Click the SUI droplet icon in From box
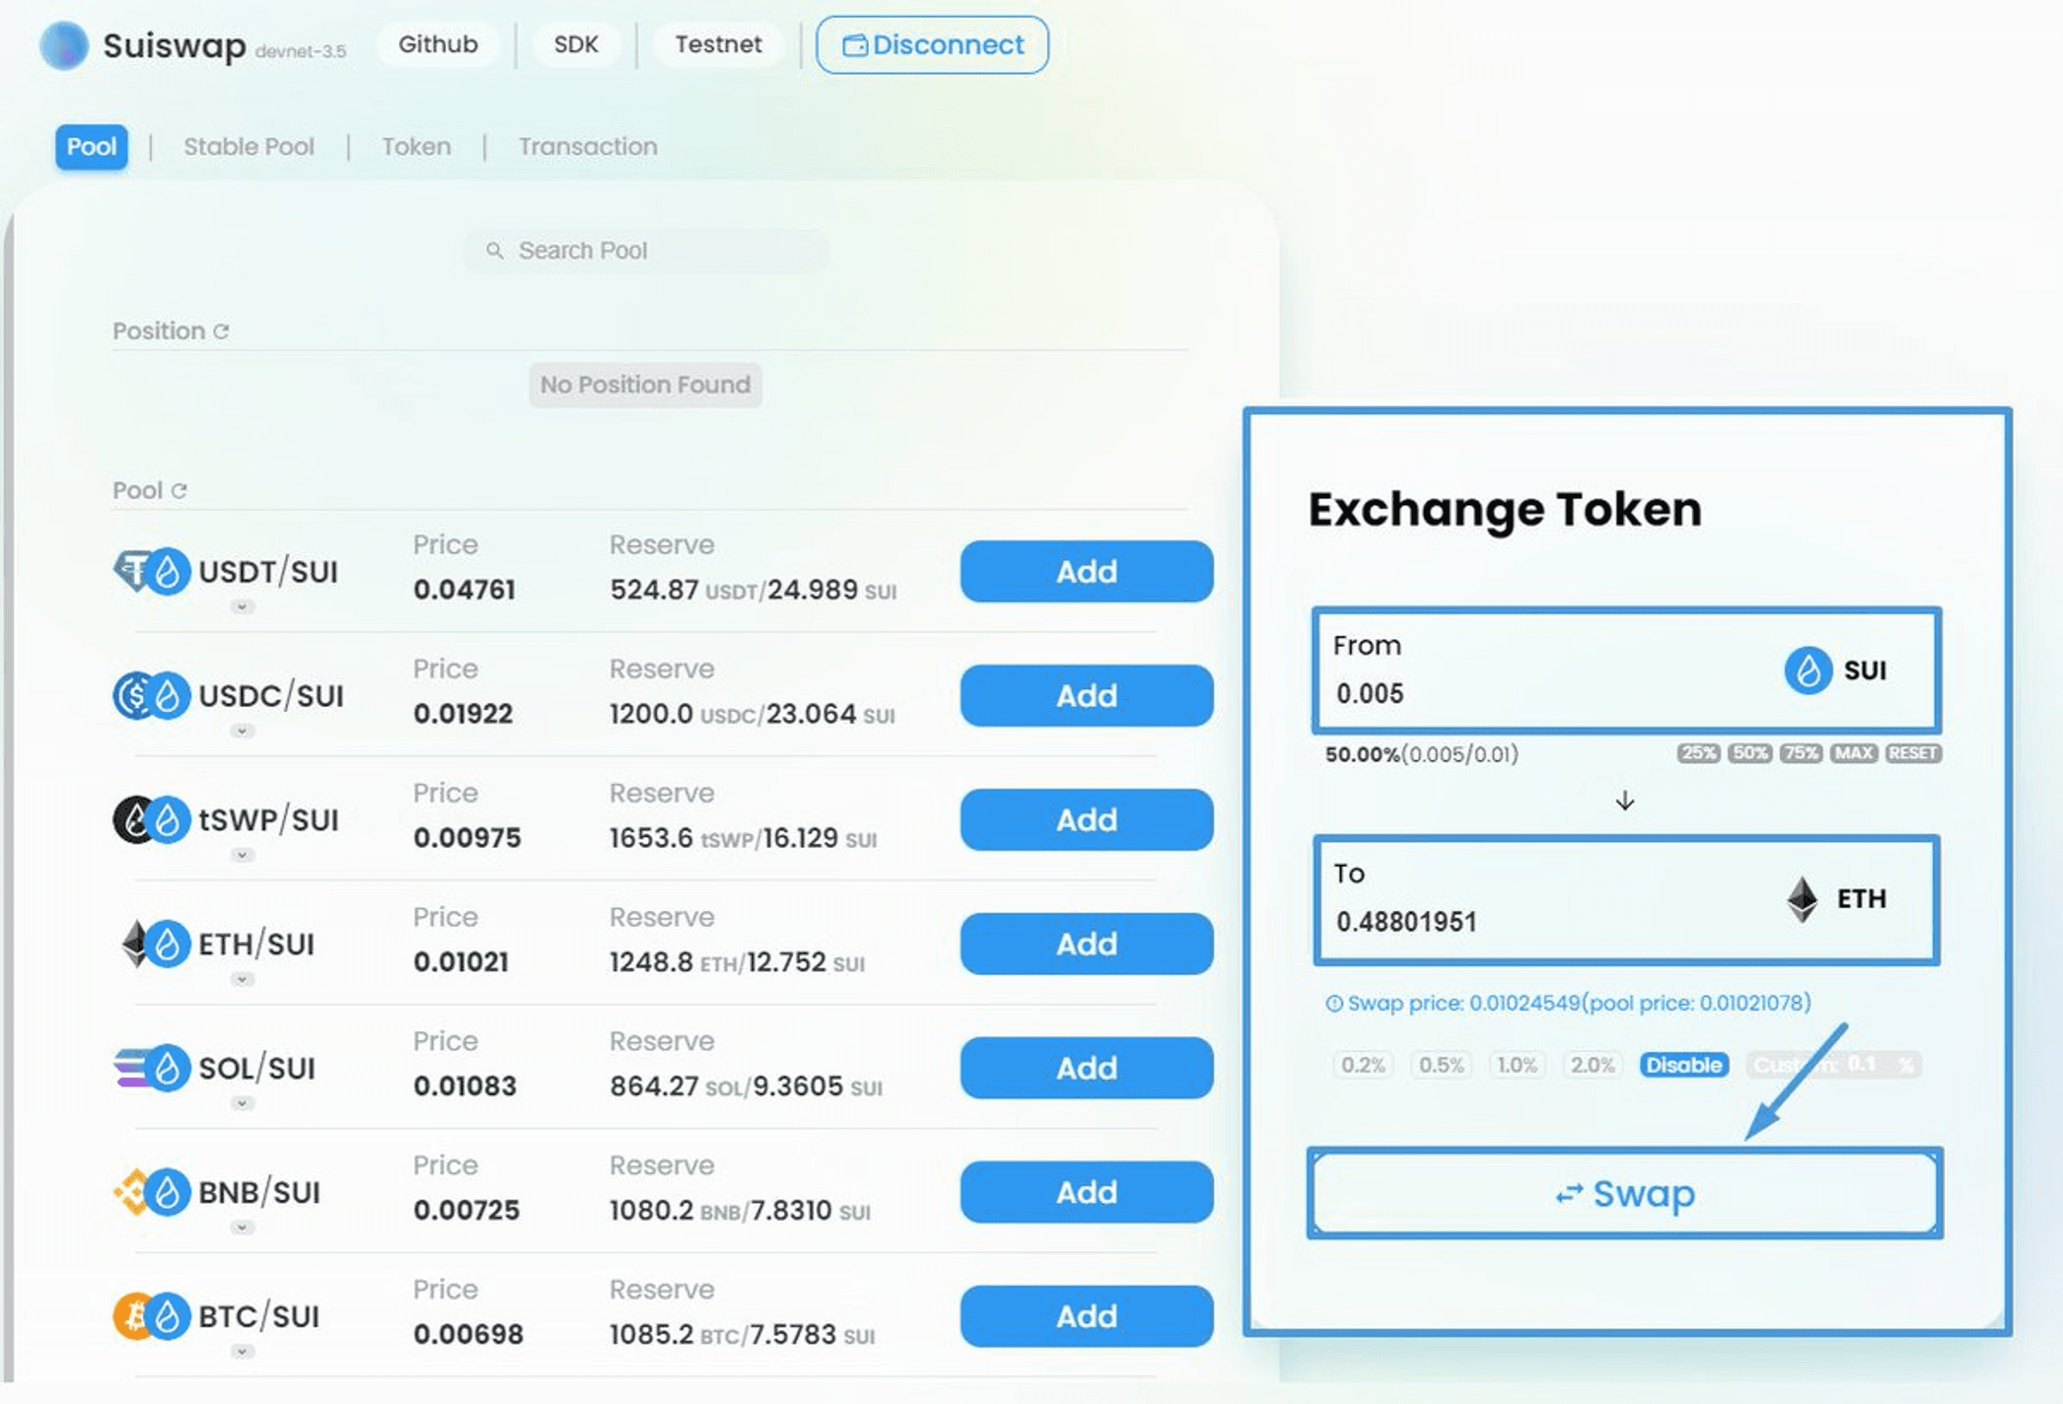 click(x=1808, y=671)
